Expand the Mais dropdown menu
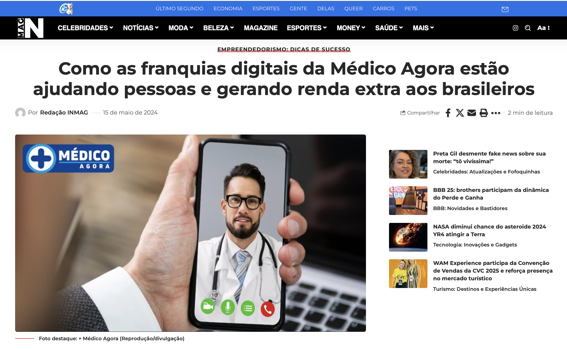 (423, 28)
